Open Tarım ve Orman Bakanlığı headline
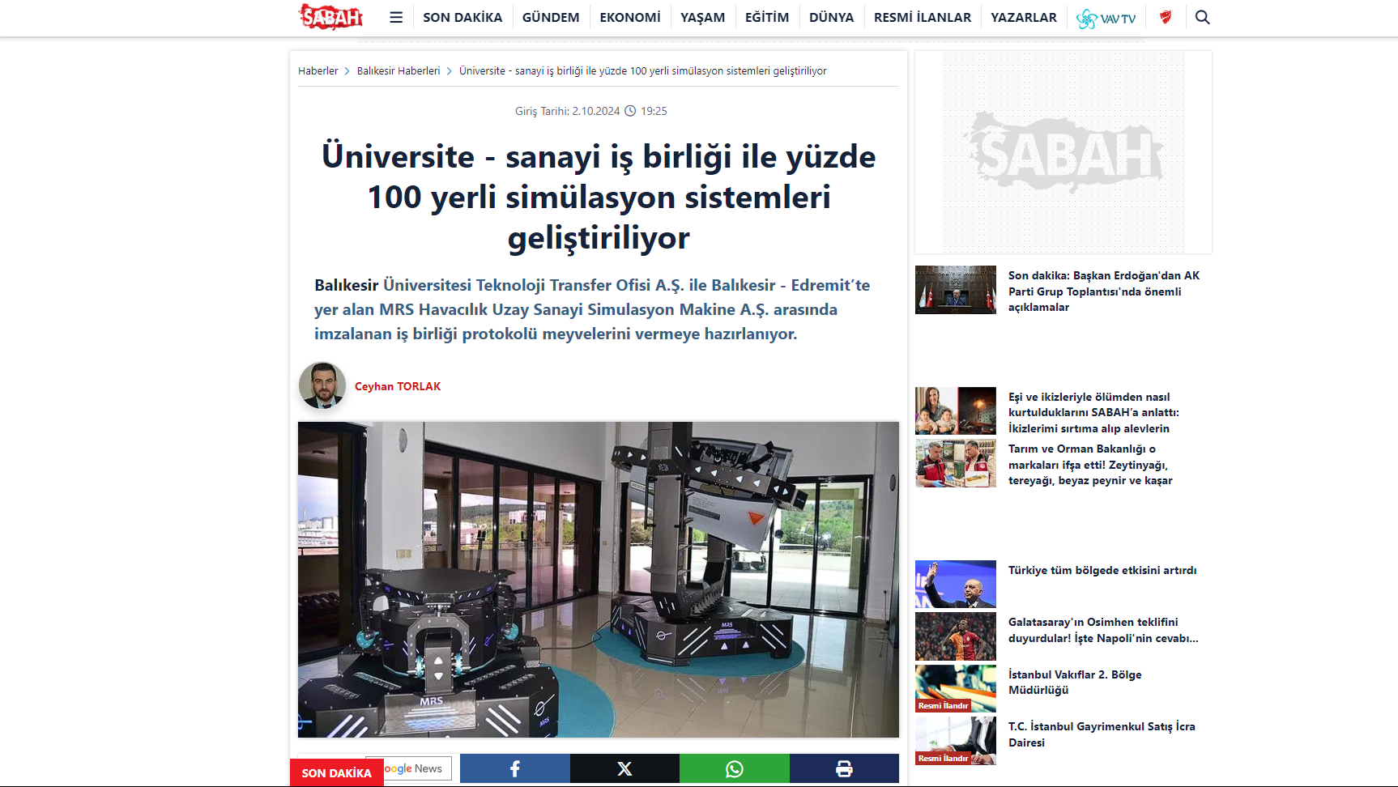This screenshot has width=1398, height=787. click(x=1090, y=465)
